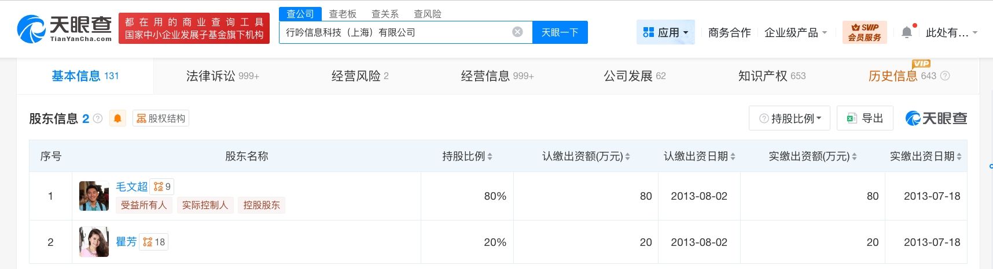Screen dimensions: 993x269
Task: Open the notification bell
Action: 907,33
